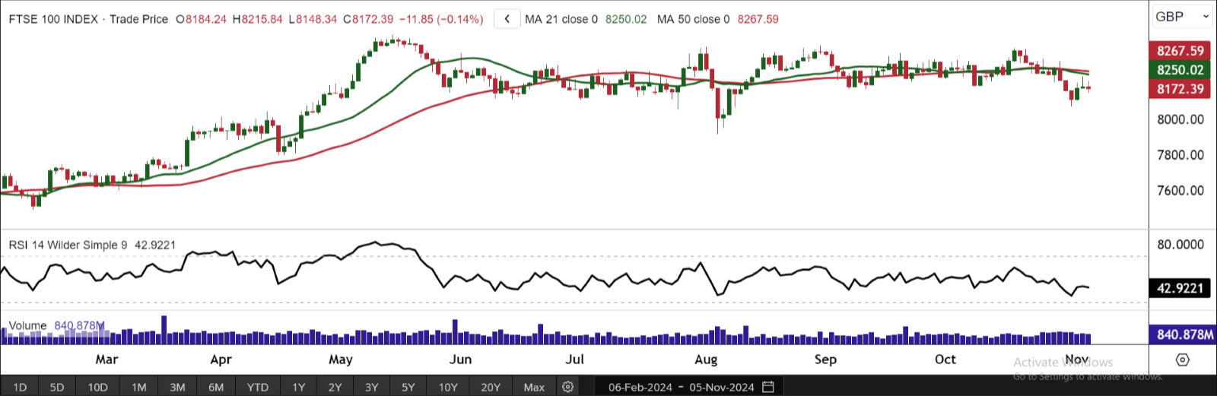1217x396 pixels.
Task: Select the 1D time range
Action: [20, 387]
